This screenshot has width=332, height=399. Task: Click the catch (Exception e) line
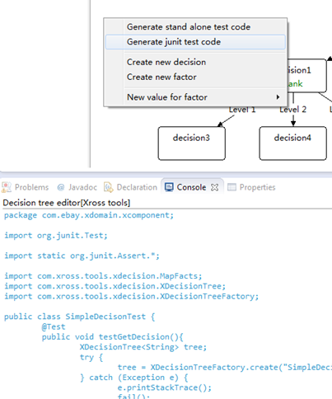click(134, 378)
